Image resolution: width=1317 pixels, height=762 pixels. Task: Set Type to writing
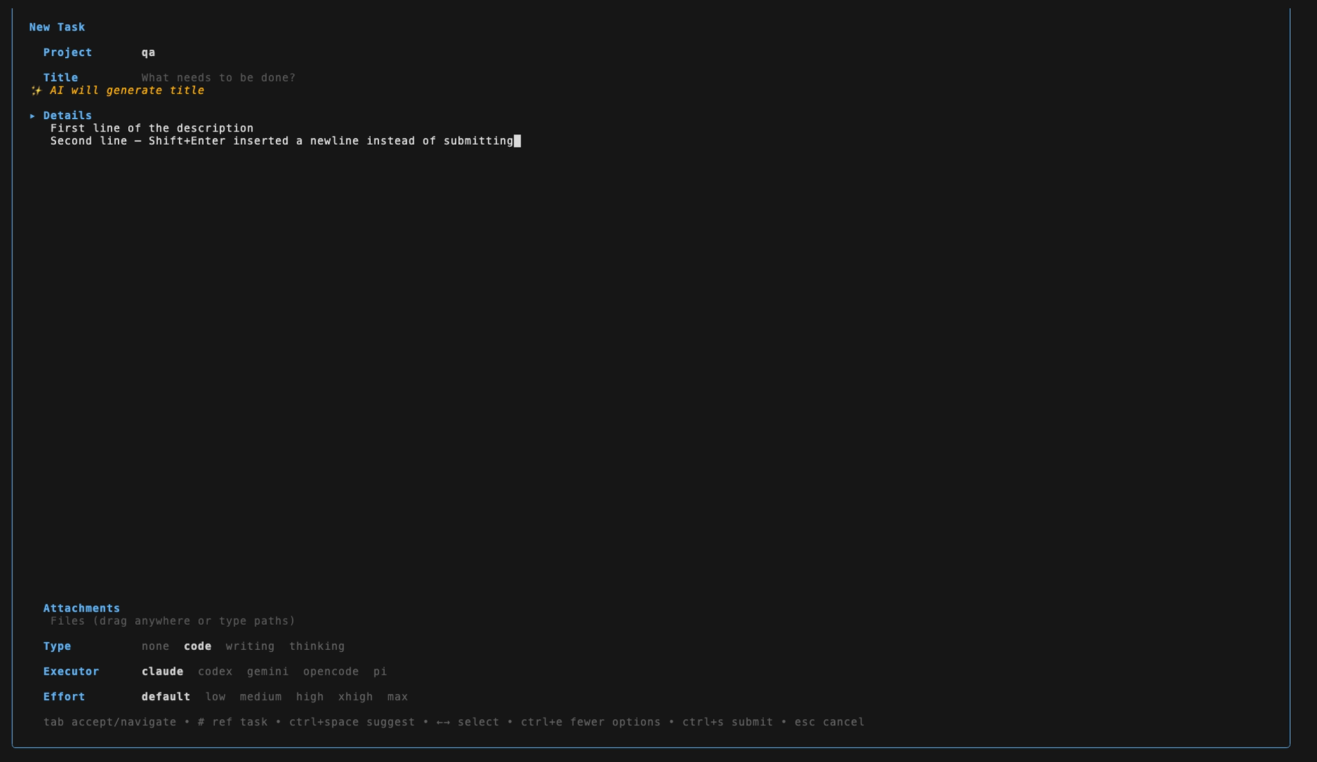(250, 646)
